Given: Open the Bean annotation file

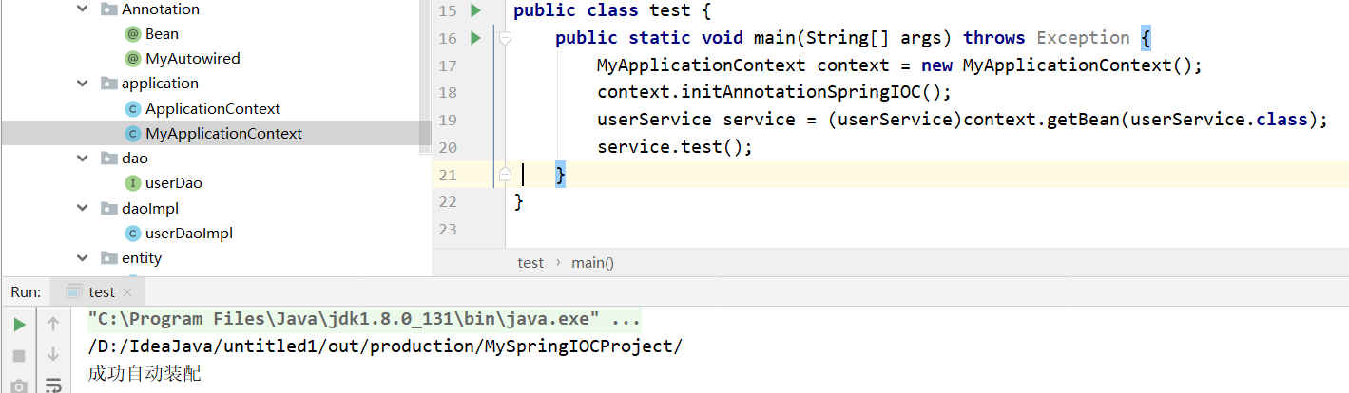Looking at the screenshot, I should (162, 34).
